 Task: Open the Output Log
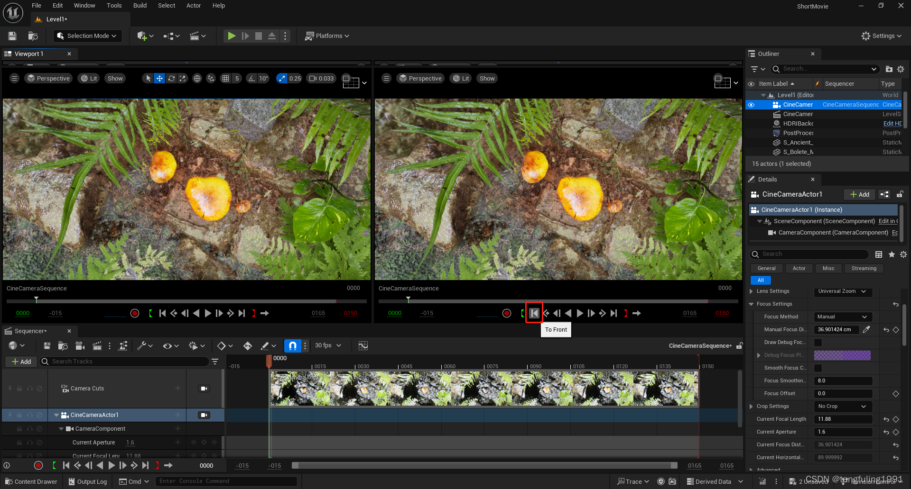tap(88, 482)
